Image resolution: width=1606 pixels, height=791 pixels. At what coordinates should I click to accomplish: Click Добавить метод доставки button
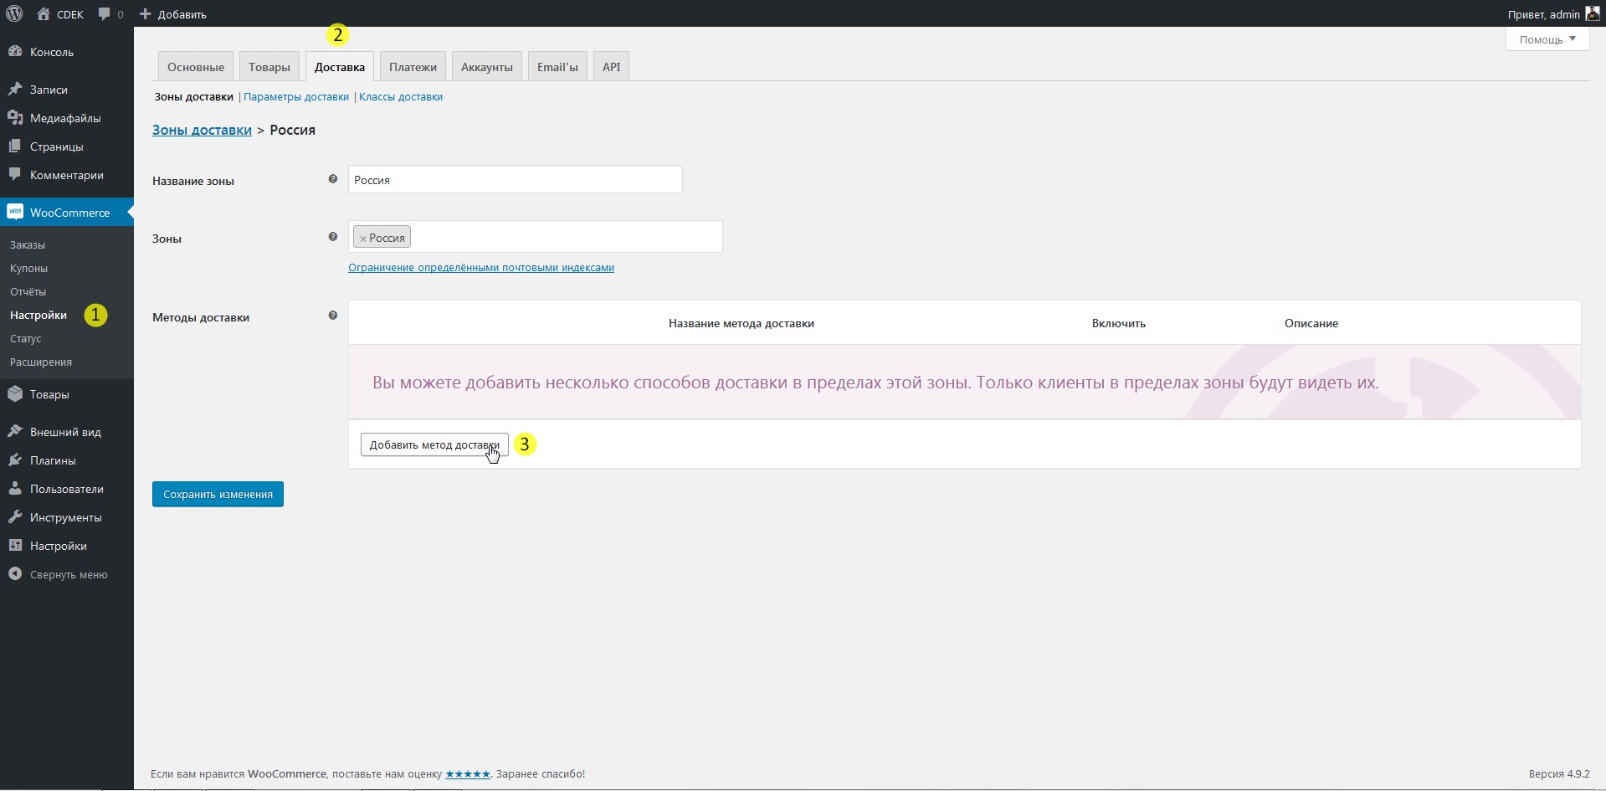(434, 444)
